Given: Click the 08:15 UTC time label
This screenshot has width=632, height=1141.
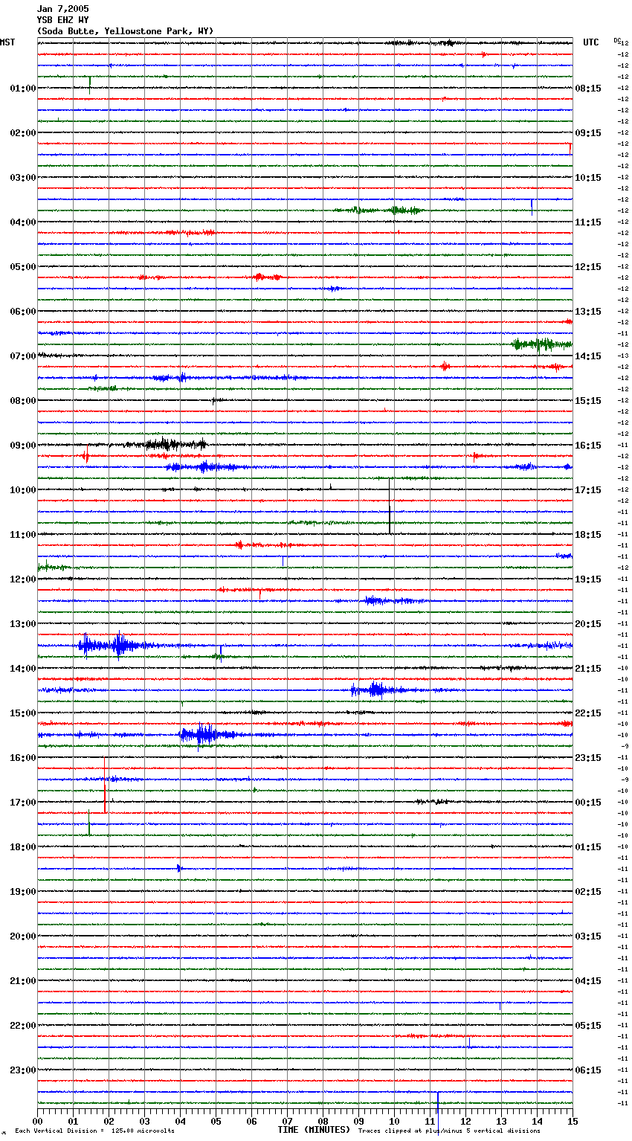Looking at the screenshot, I should (x=588, y=89).
